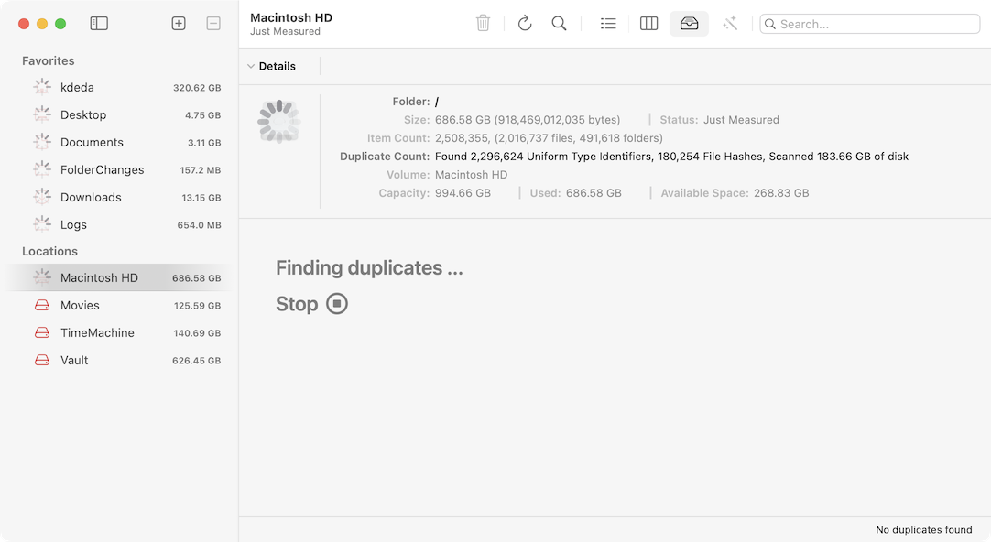Image resolution: width=991 pixels, height=542 pixels.
Task: Select the Duplicates view icon in toolbar
Action: [x=689, y=23]
